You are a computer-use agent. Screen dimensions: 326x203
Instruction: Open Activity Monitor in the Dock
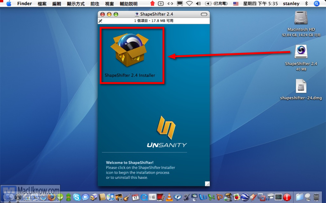278,197
